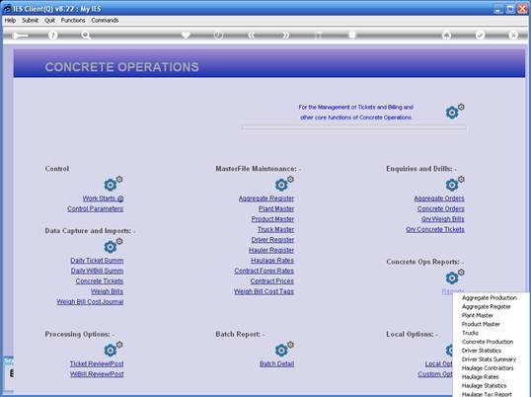Open the Functions menu
The width and height of the screenshot is (531, 397).
pos(73,21)
